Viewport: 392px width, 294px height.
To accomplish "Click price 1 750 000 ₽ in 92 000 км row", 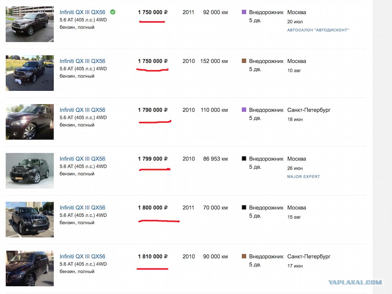I will coord(153,12).
